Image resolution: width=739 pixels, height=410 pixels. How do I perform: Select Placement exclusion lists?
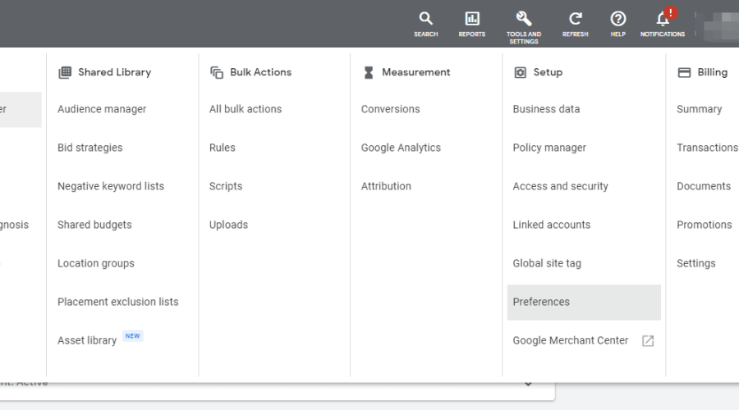117,302
